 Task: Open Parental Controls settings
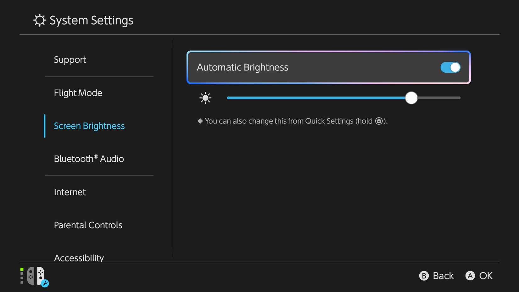[88, 225]
